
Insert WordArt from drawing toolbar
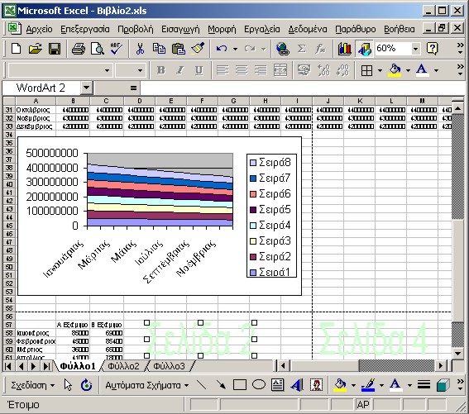pyautogui.click(x=297, y=385)
